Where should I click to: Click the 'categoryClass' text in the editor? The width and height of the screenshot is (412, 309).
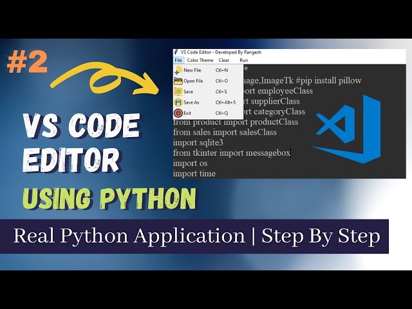[279, 112]
